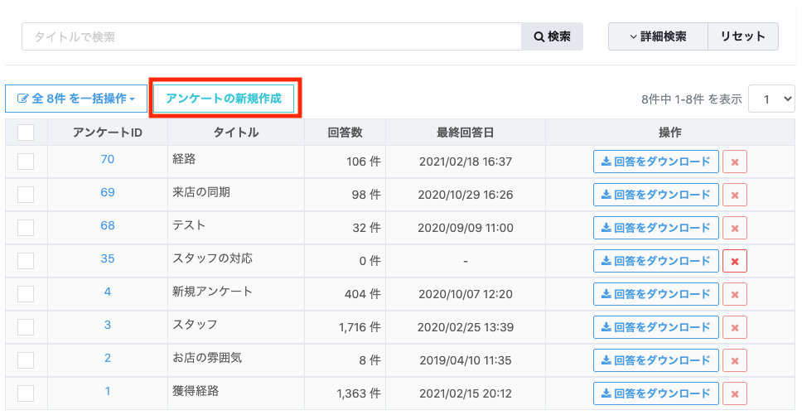
Task: Sort by アンケートID column header
Action: click(x=108, y=133)
